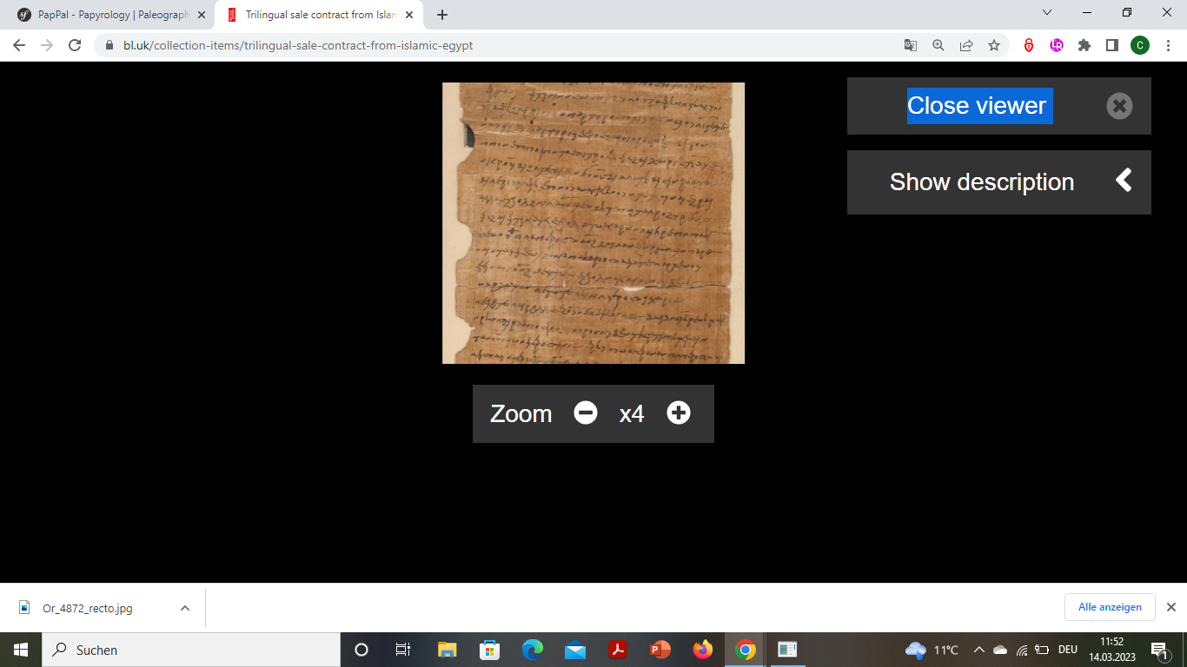Close the Trilingual sale contract tab
The width and height of the screenshot is (1187, 667).
click(x=409, y=15)
